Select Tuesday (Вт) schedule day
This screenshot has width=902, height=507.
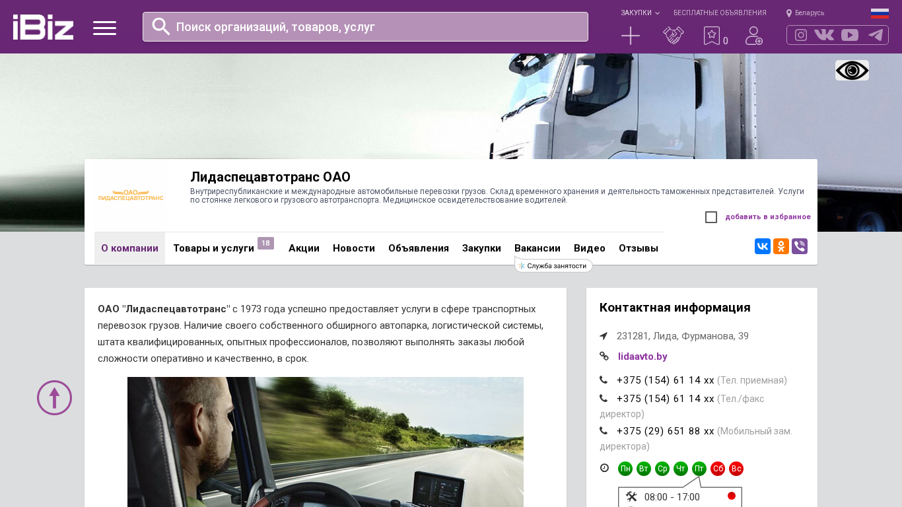click(644, 469)
